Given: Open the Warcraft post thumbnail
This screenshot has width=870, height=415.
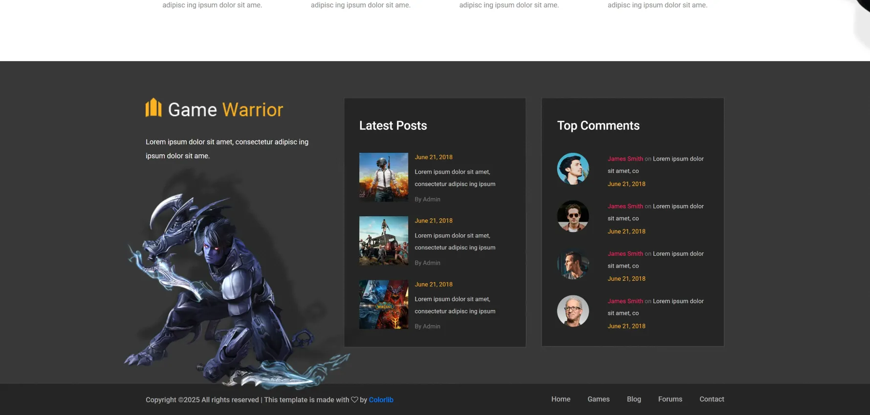Looking at the screenshot, I should pos(384,304).
